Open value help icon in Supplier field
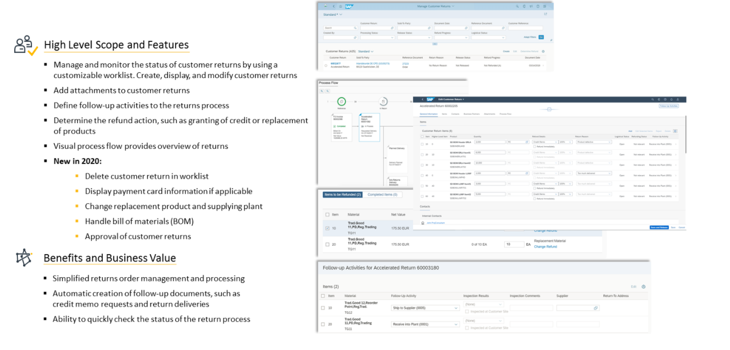Viewport: 730px width, 350px height. pyautogui.click(x=595, y=308)
